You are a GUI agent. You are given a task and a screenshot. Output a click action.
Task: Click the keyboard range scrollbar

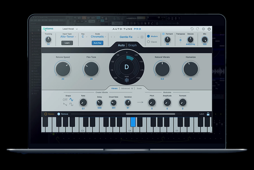click(151, 114)
